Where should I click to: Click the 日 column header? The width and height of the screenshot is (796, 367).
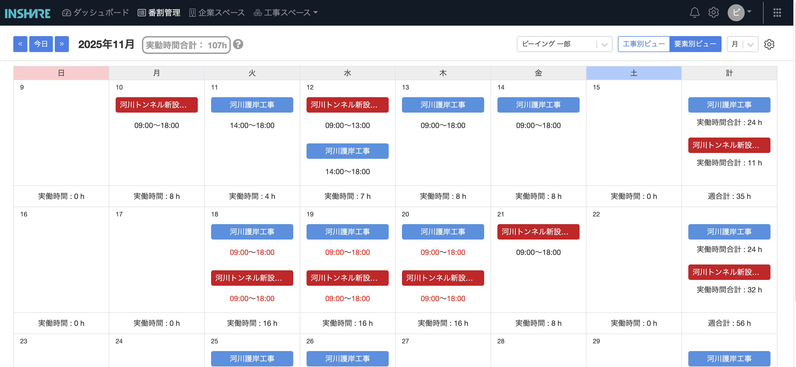click(61, 73)
